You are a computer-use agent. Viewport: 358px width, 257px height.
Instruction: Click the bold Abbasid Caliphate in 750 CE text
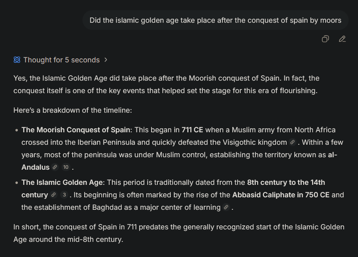coord(281,195)
